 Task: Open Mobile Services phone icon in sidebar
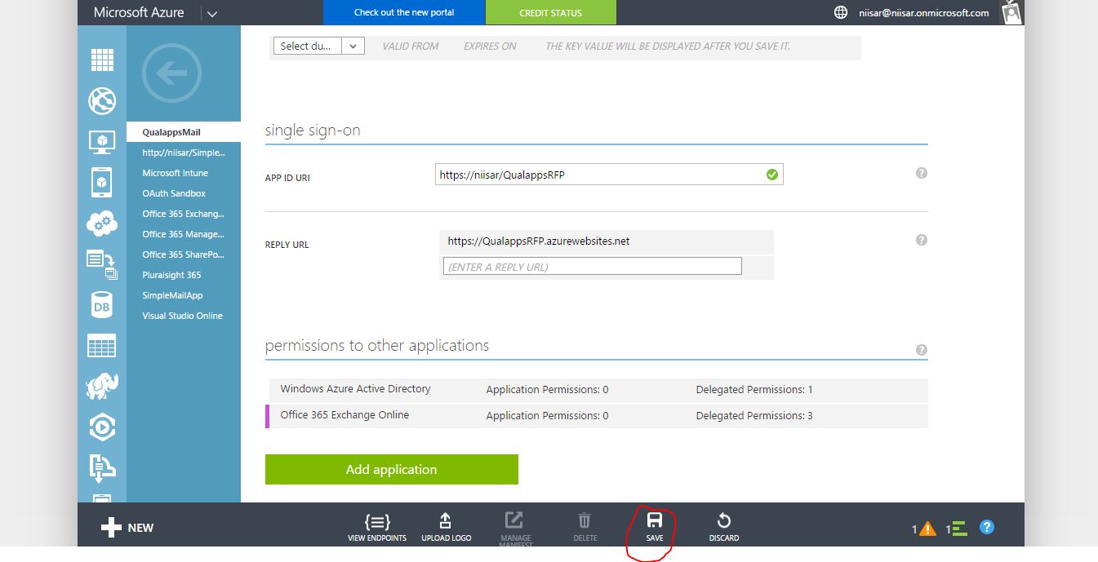[x=102, y=182]
